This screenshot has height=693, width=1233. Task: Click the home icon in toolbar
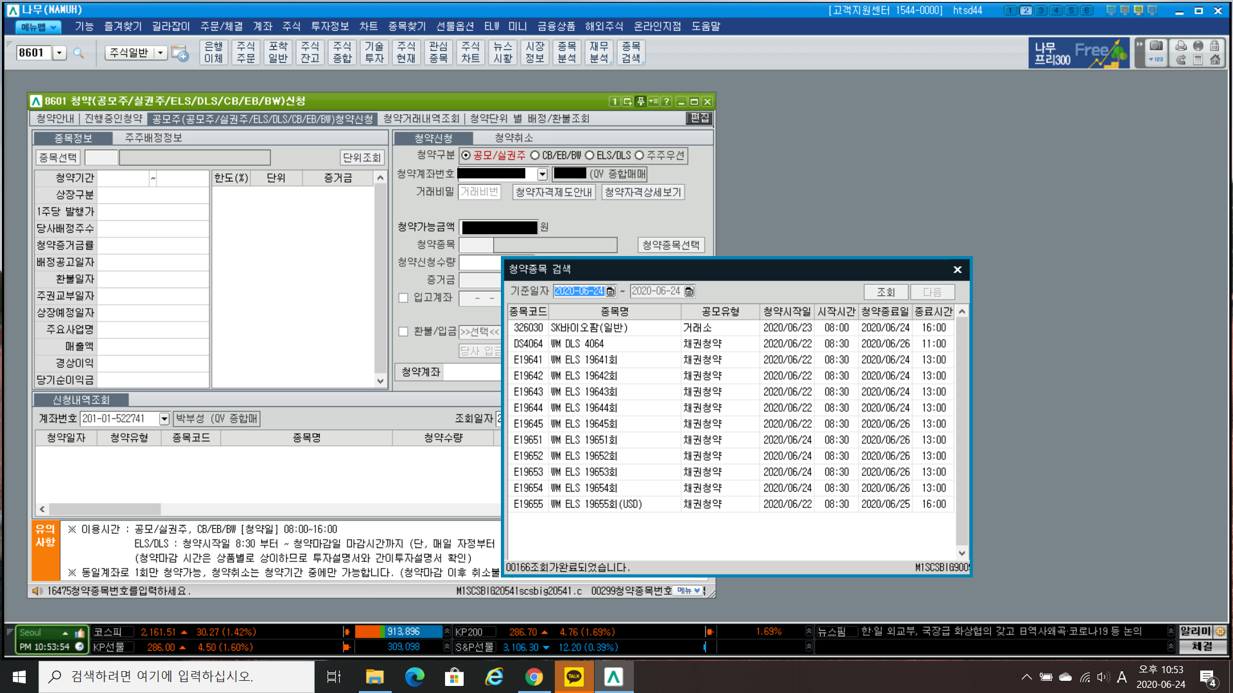(x=1215, y=60)
